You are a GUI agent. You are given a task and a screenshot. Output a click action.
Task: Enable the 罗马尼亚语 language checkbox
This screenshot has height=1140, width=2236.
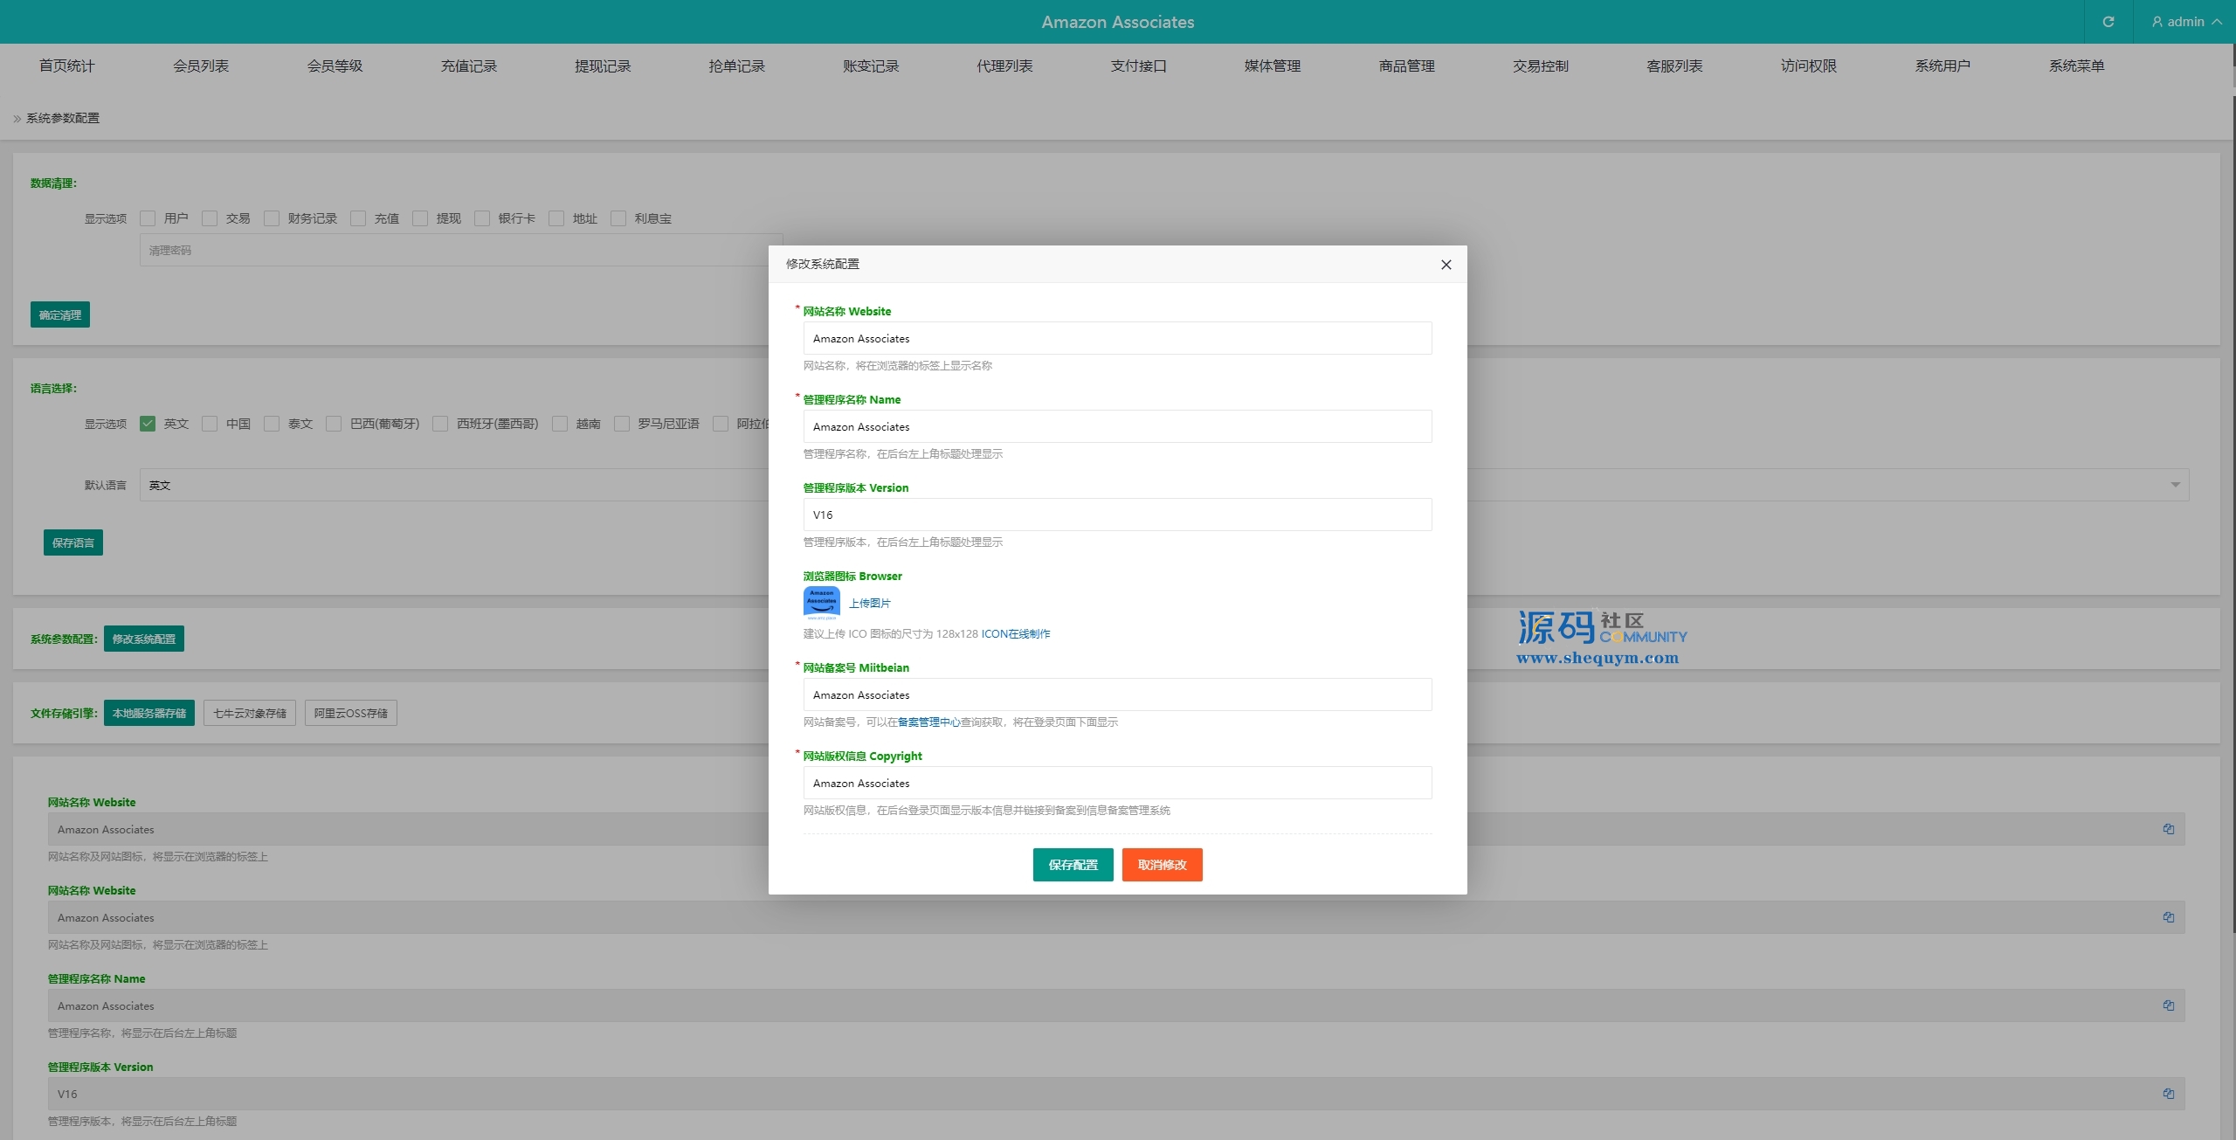[x=622, y=424]
